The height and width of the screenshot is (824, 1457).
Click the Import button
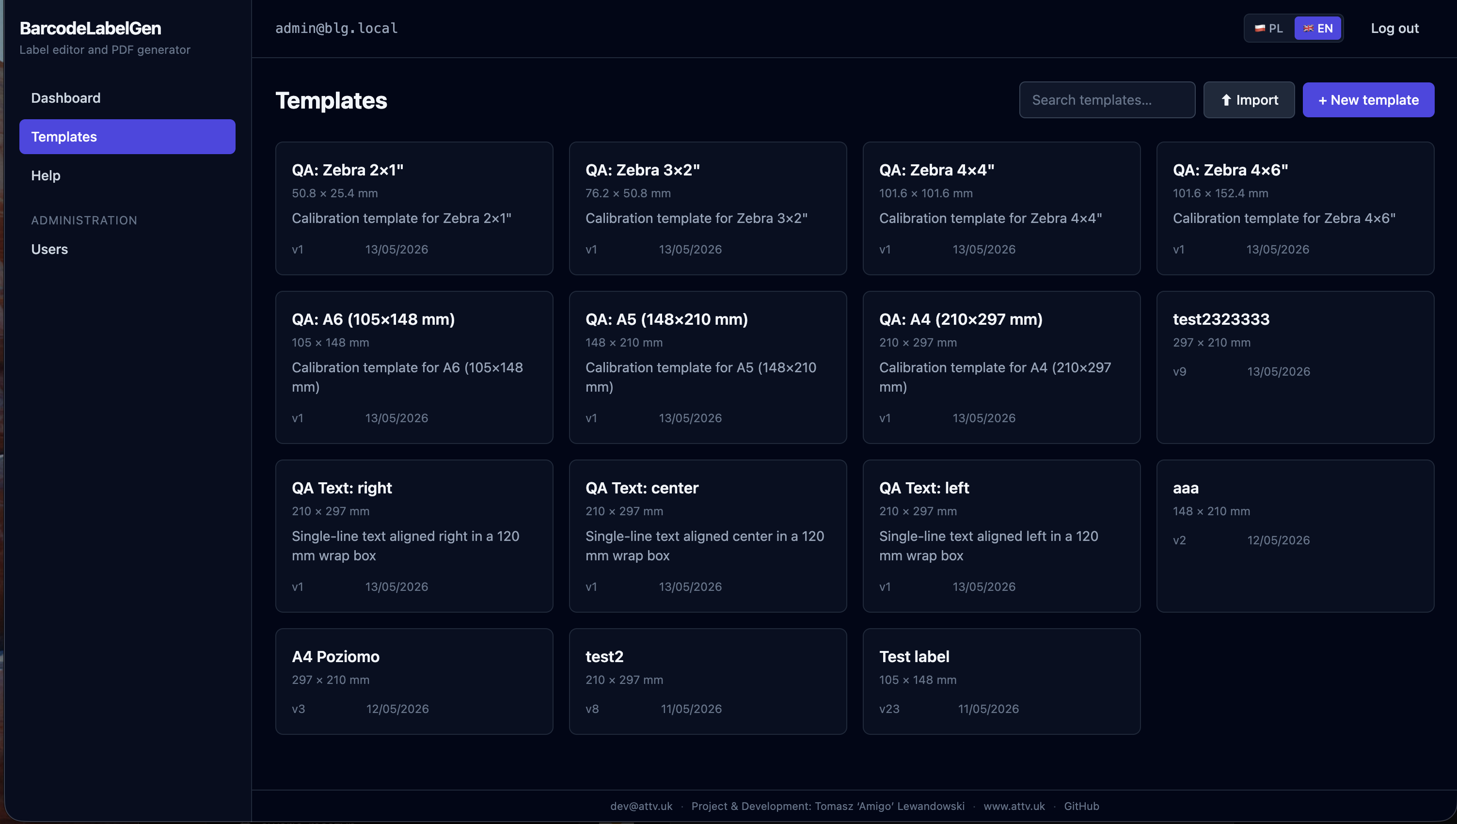point(1249,99)
